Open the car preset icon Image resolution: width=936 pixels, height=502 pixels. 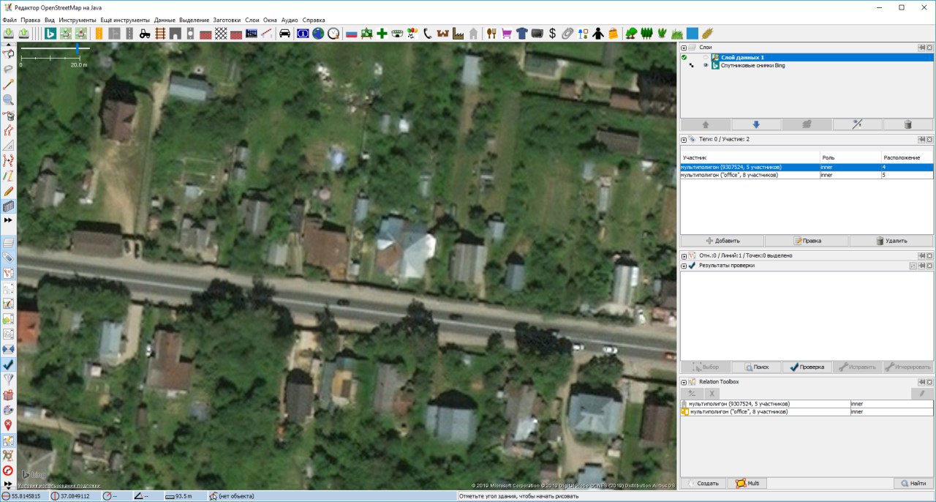pyautogui.click(x=285, y=34)
